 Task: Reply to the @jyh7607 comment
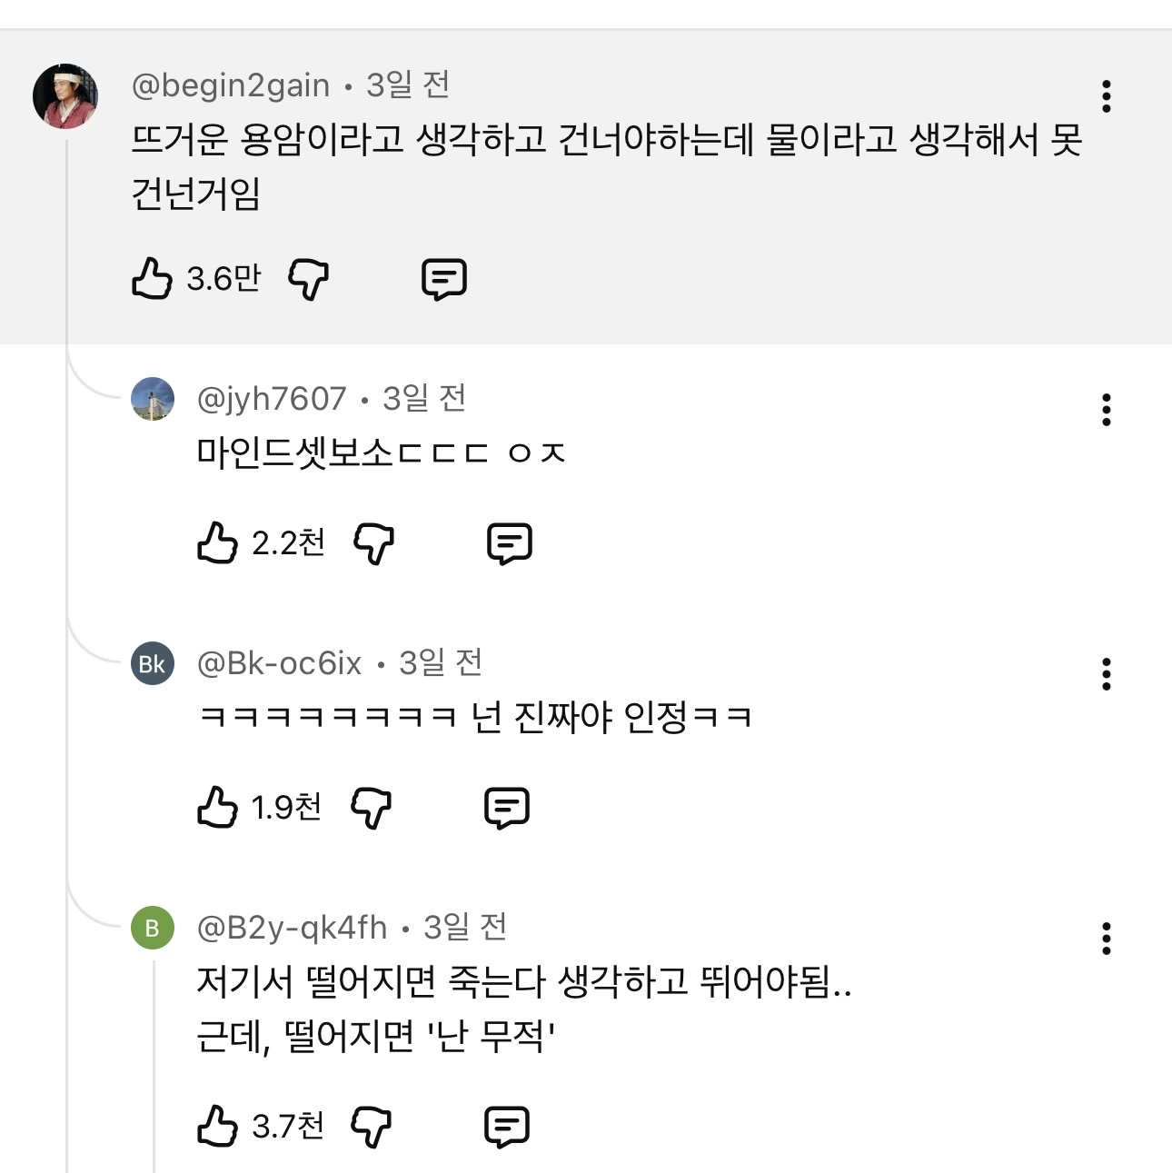[510, 543]
